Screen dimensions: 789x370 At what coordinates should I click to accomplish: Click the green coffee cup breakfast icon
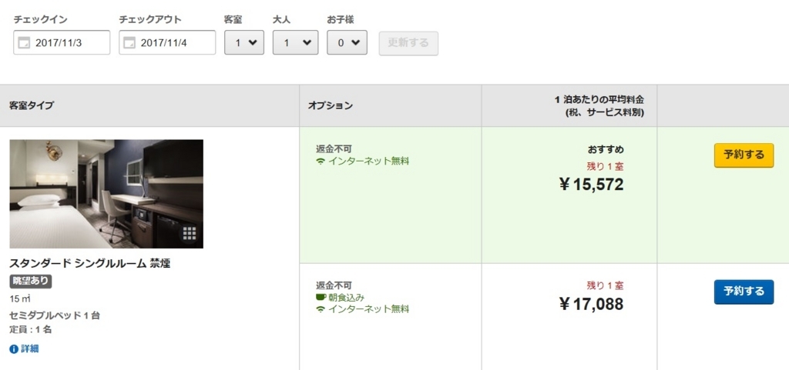click(321, 297)
